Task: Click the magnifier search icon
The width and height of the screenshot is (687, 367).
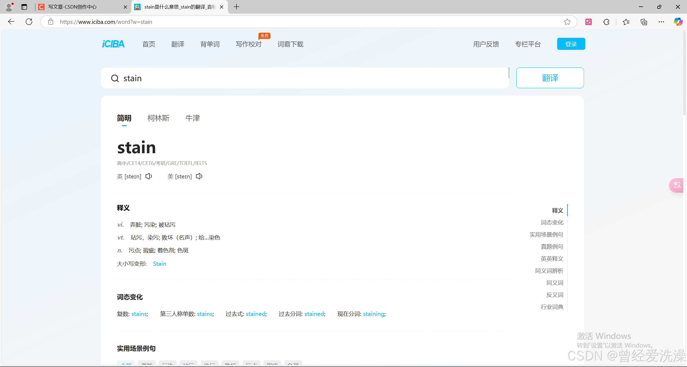Action: pyautogui.click(x=115, y=78)
